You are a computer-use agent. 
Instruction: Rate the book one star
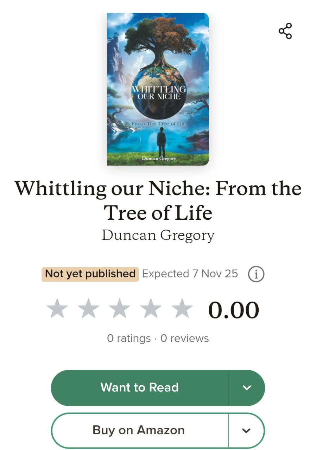click(57, 309)
